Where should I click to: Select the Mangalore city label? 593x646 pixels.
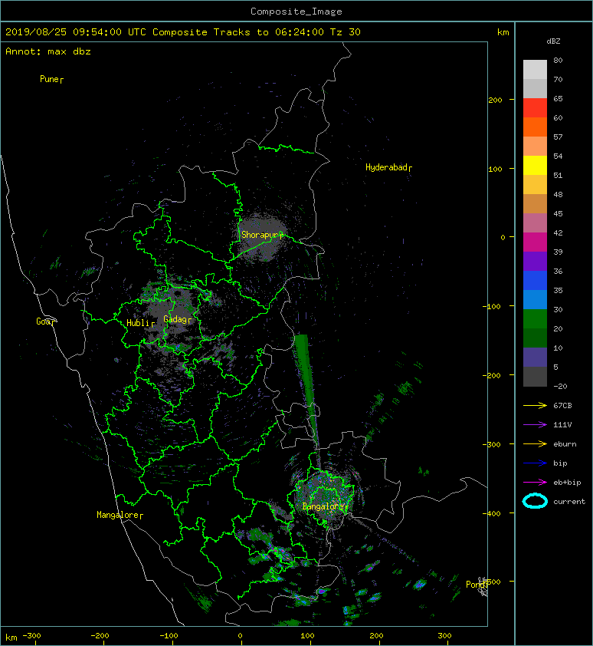(120, 515)
